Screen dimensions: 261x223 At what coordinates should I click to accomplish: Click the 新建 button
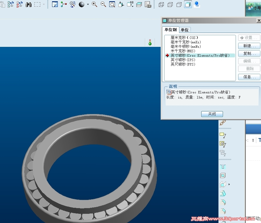249,46
